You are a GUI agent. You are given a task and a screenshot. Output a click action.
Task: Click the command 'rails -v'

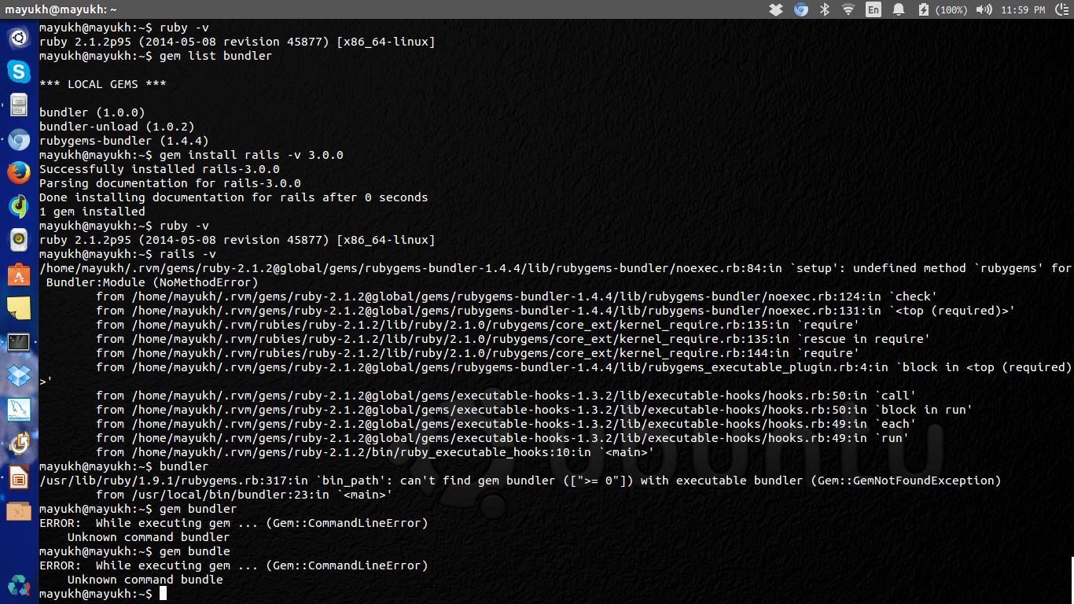(188, 254)
